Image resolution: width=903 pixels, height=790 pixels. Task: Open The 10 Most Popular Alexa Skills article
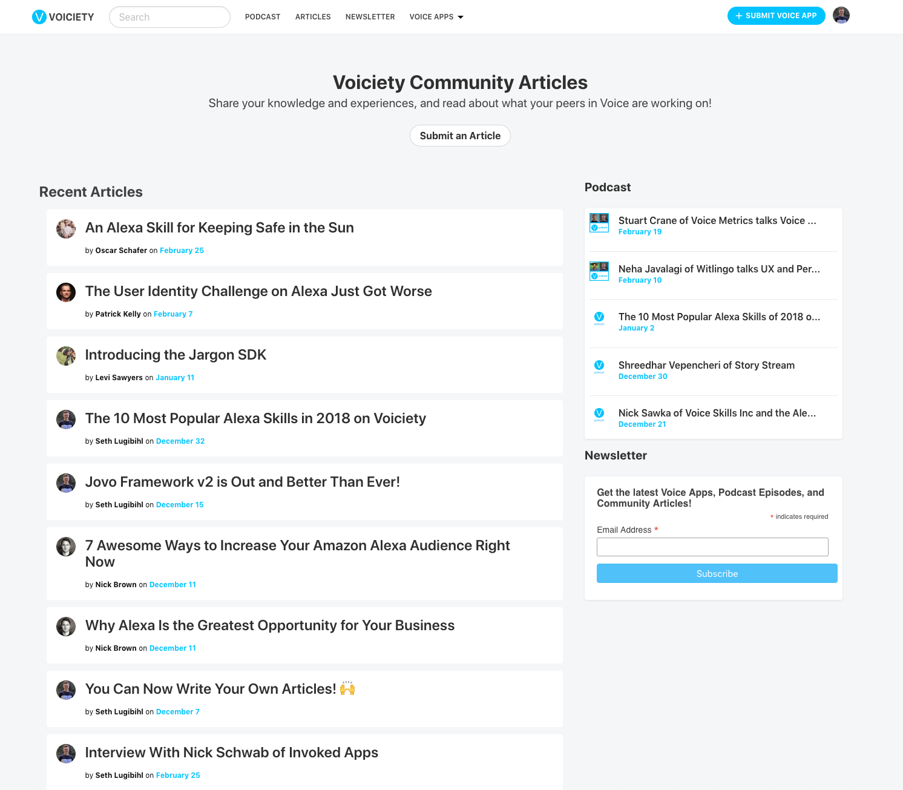tap(255, 418)
